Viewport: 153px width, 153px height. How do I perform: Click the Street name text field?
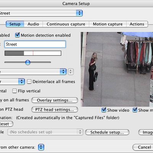tap(35, 44)
